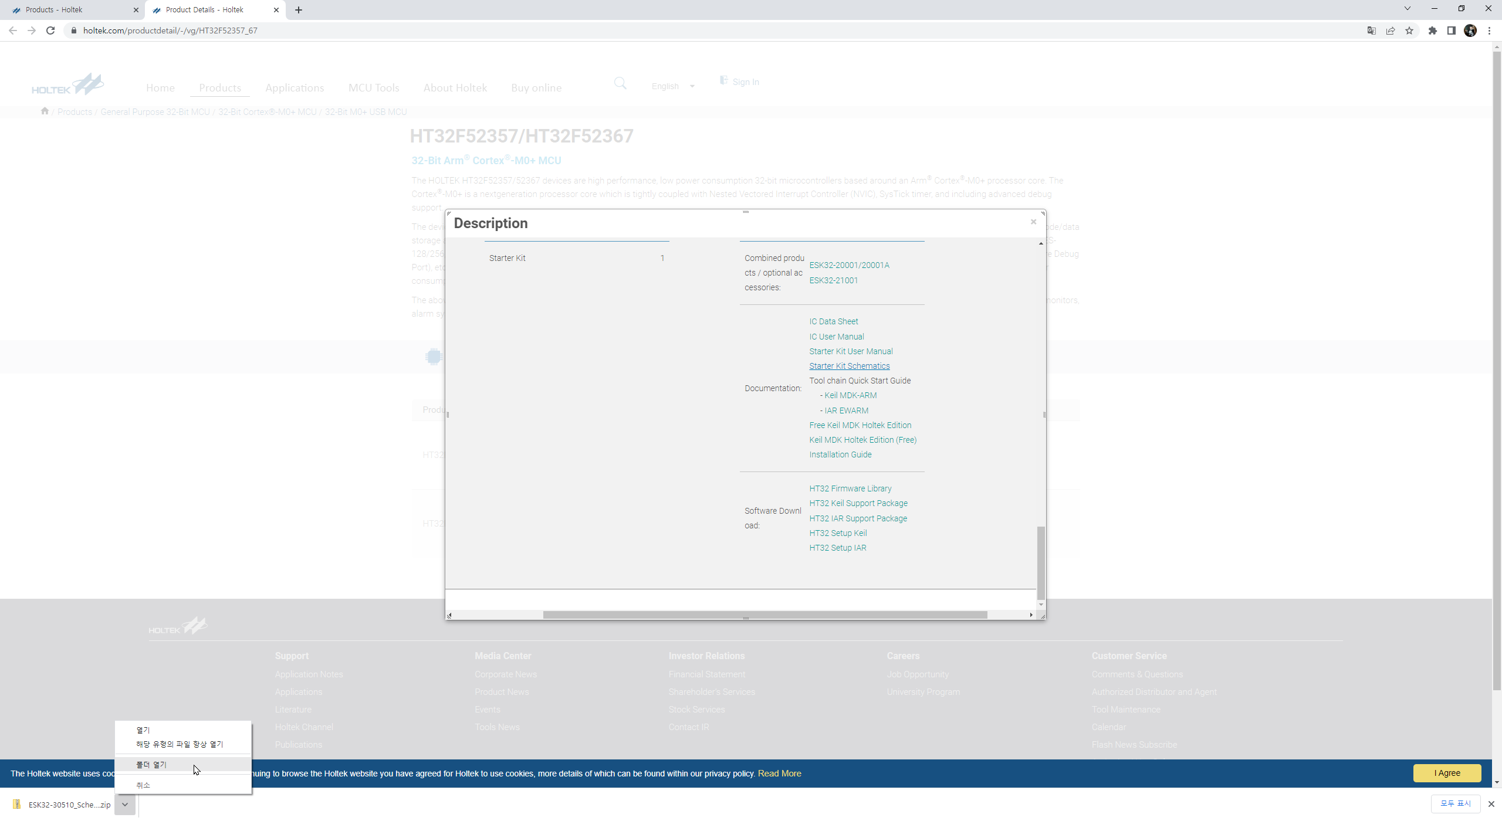Click the dialog vertical scrollbar thumb

pos(1041,563)
